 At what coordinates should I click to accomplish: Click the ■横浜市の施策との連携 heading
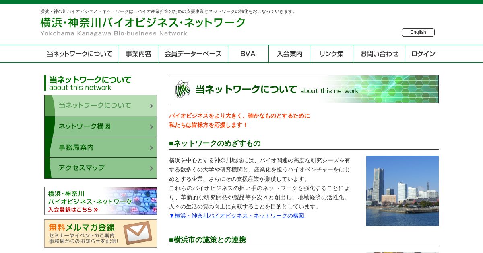(207, 240)
